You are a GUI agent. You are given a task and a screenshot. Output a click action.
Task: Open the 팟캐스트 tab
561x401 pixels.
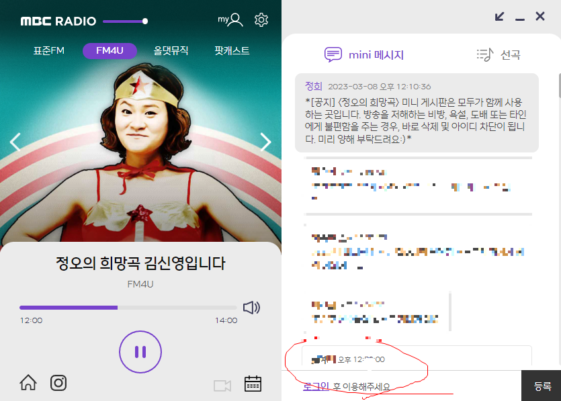pos(232,50)
